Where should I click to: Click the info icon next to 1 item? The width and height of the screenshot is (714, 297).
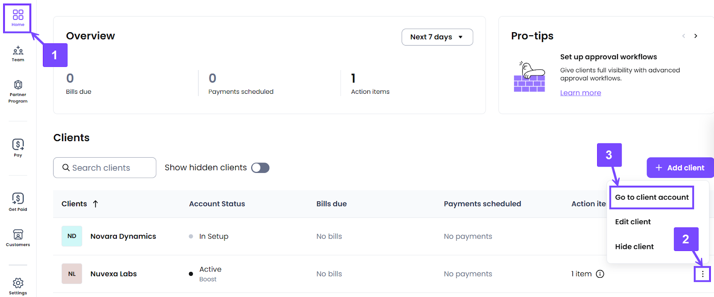[600, 274]
